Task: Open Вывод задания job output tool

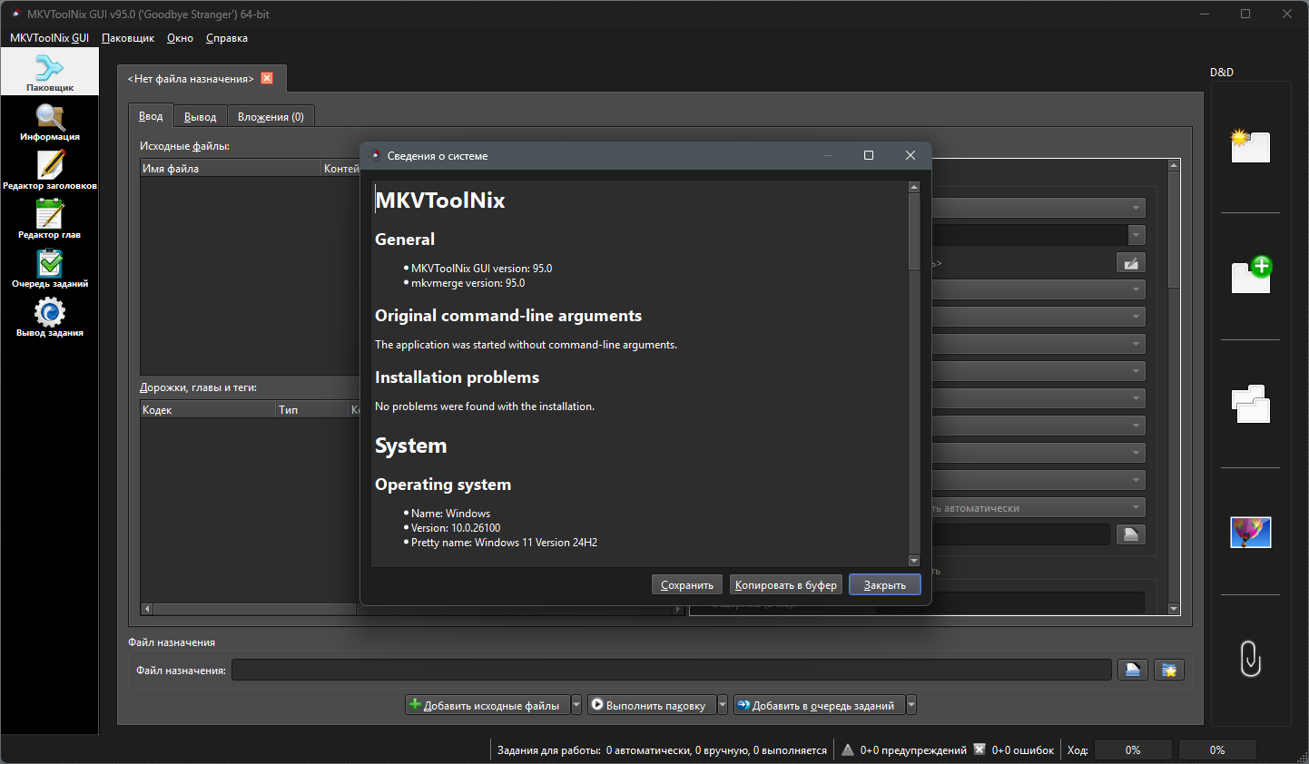Action: click(50, 318)
